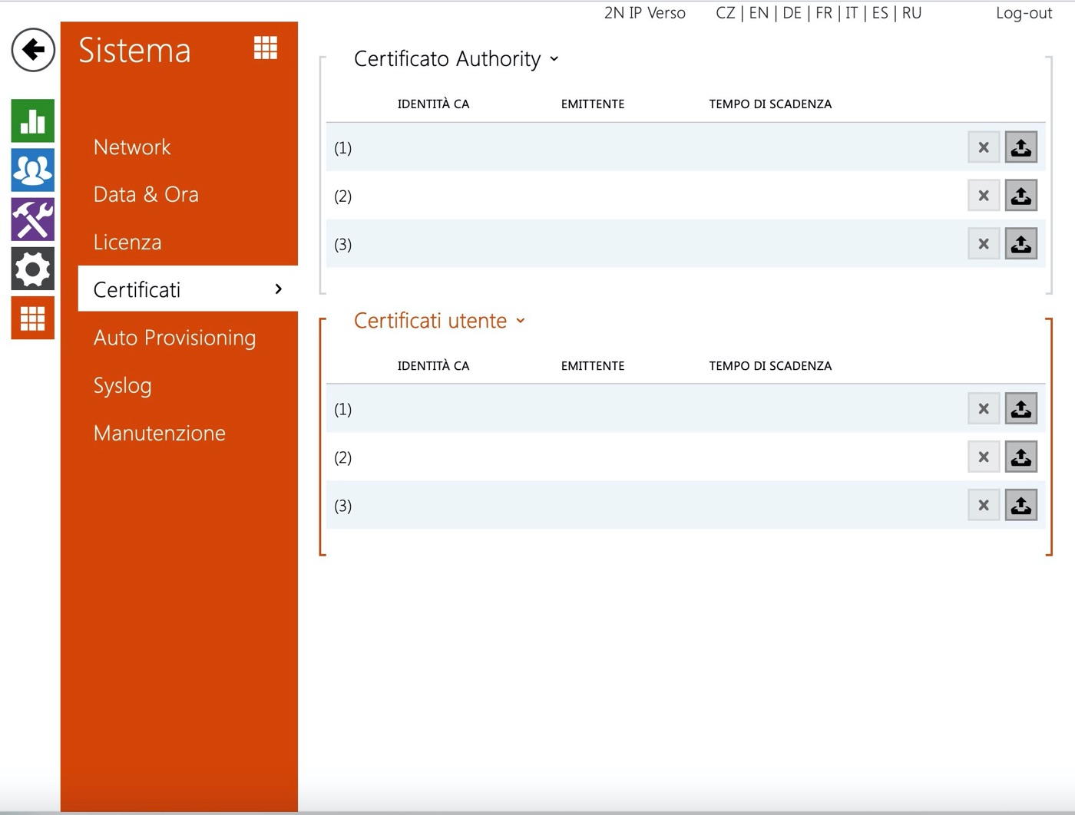The height and width of the screenshot is (815, 1075).
Task: Click the back arrow icon
Action: tap(33, 50)
